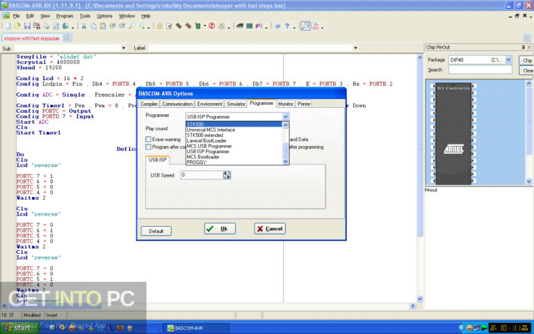Screen dimensions: 534x334
Task: Click the programmer list scroll up arrow
Action: click(x=286, y=125)
